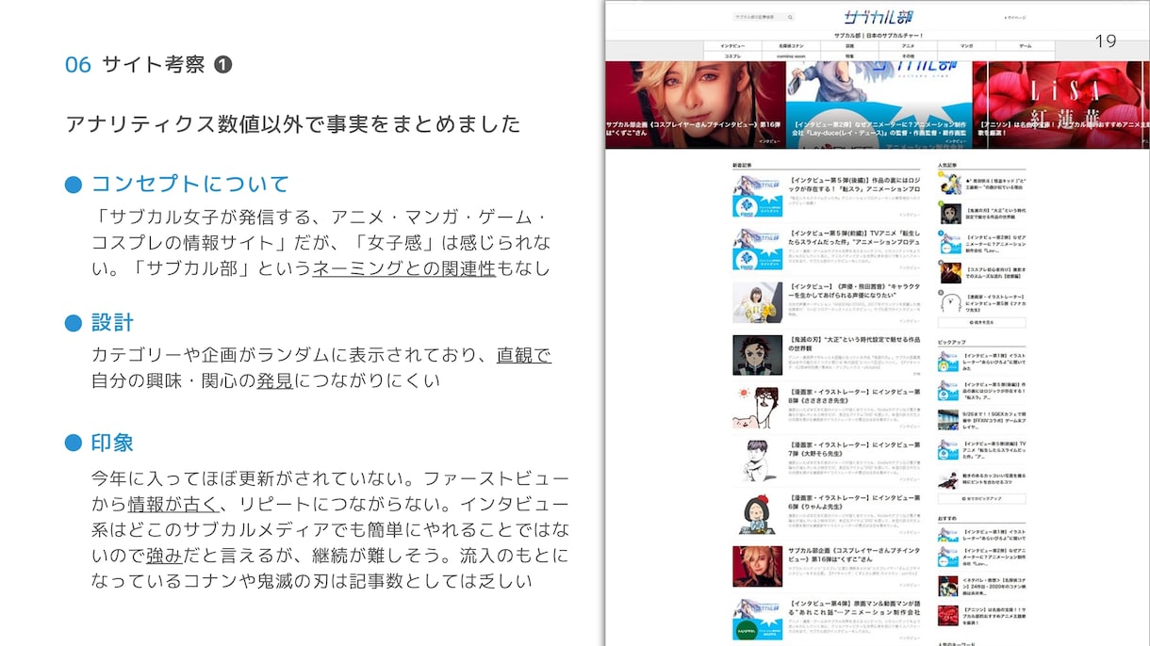Viewport: 1150px width, 646px height.
Task: Open pickup article インタビュー第1弾 イラストレーター
Action: (x=994, y=362)
